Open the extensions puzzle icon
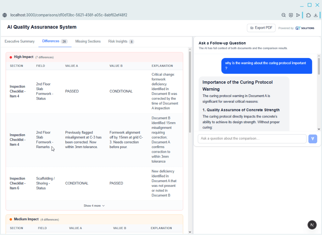322x242 pixels. coord(308,15)
